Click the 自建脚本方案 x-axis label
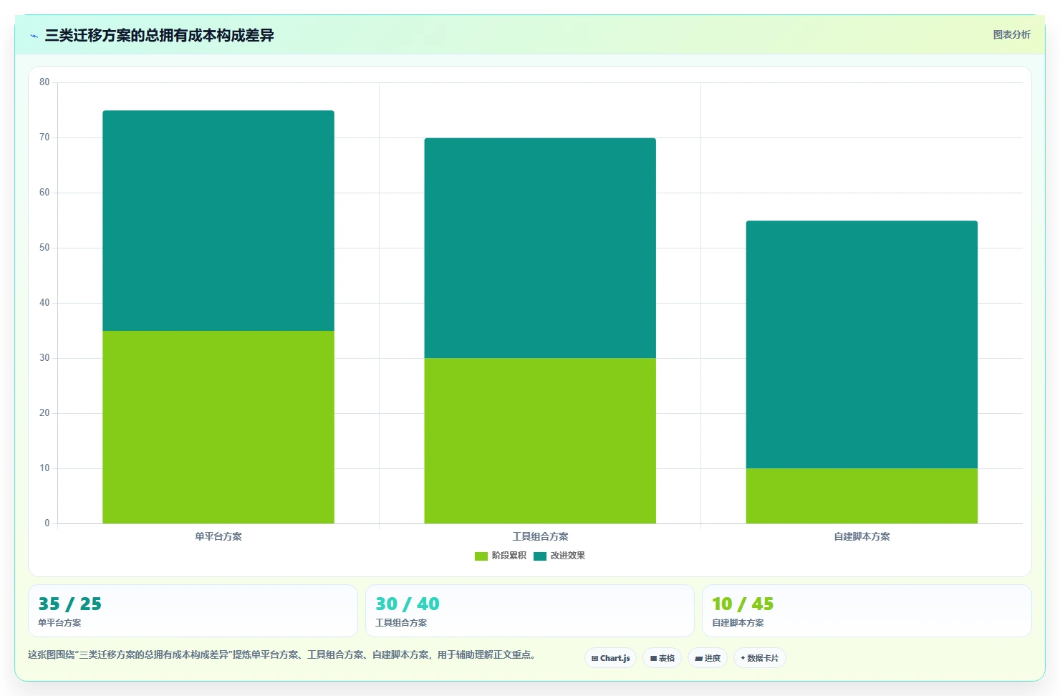The width and height of the screenshot is (1060, 696). [862, 536]
